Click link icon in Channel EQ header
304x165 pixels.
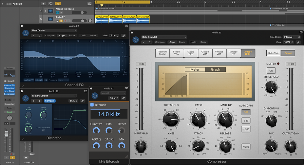123,36
